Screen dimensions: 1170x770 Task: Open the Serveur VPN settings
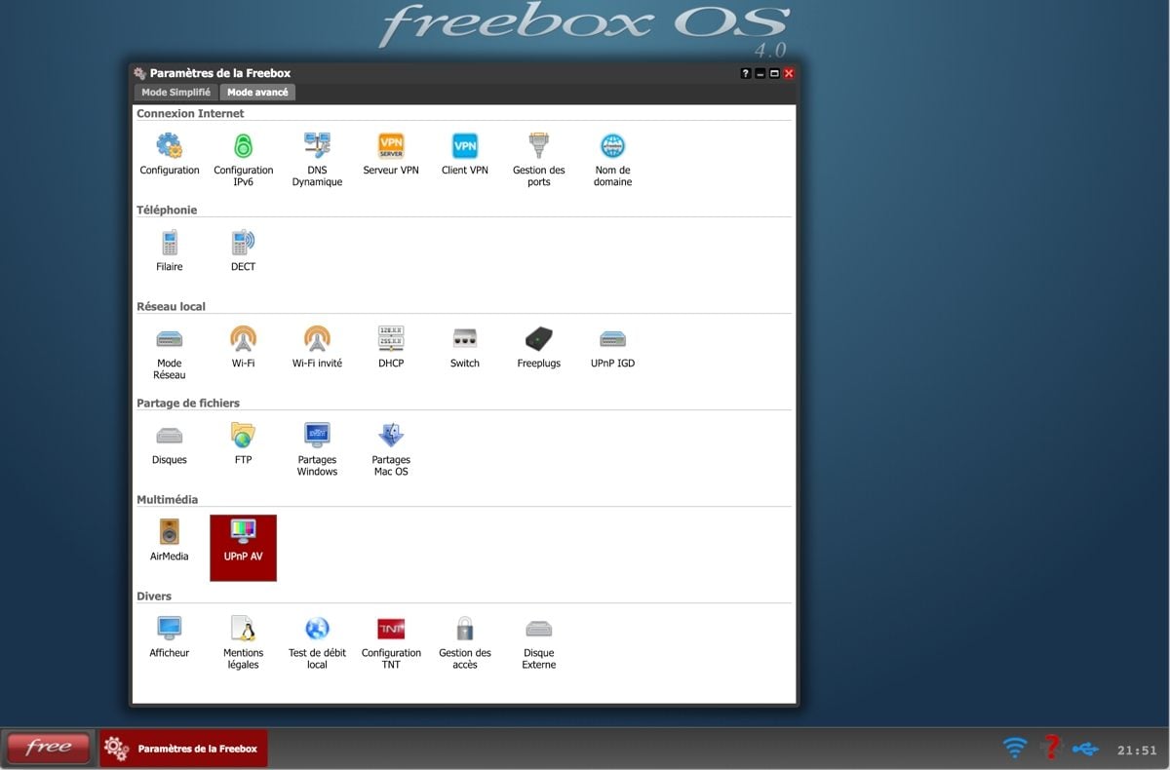tap(391, 155)
